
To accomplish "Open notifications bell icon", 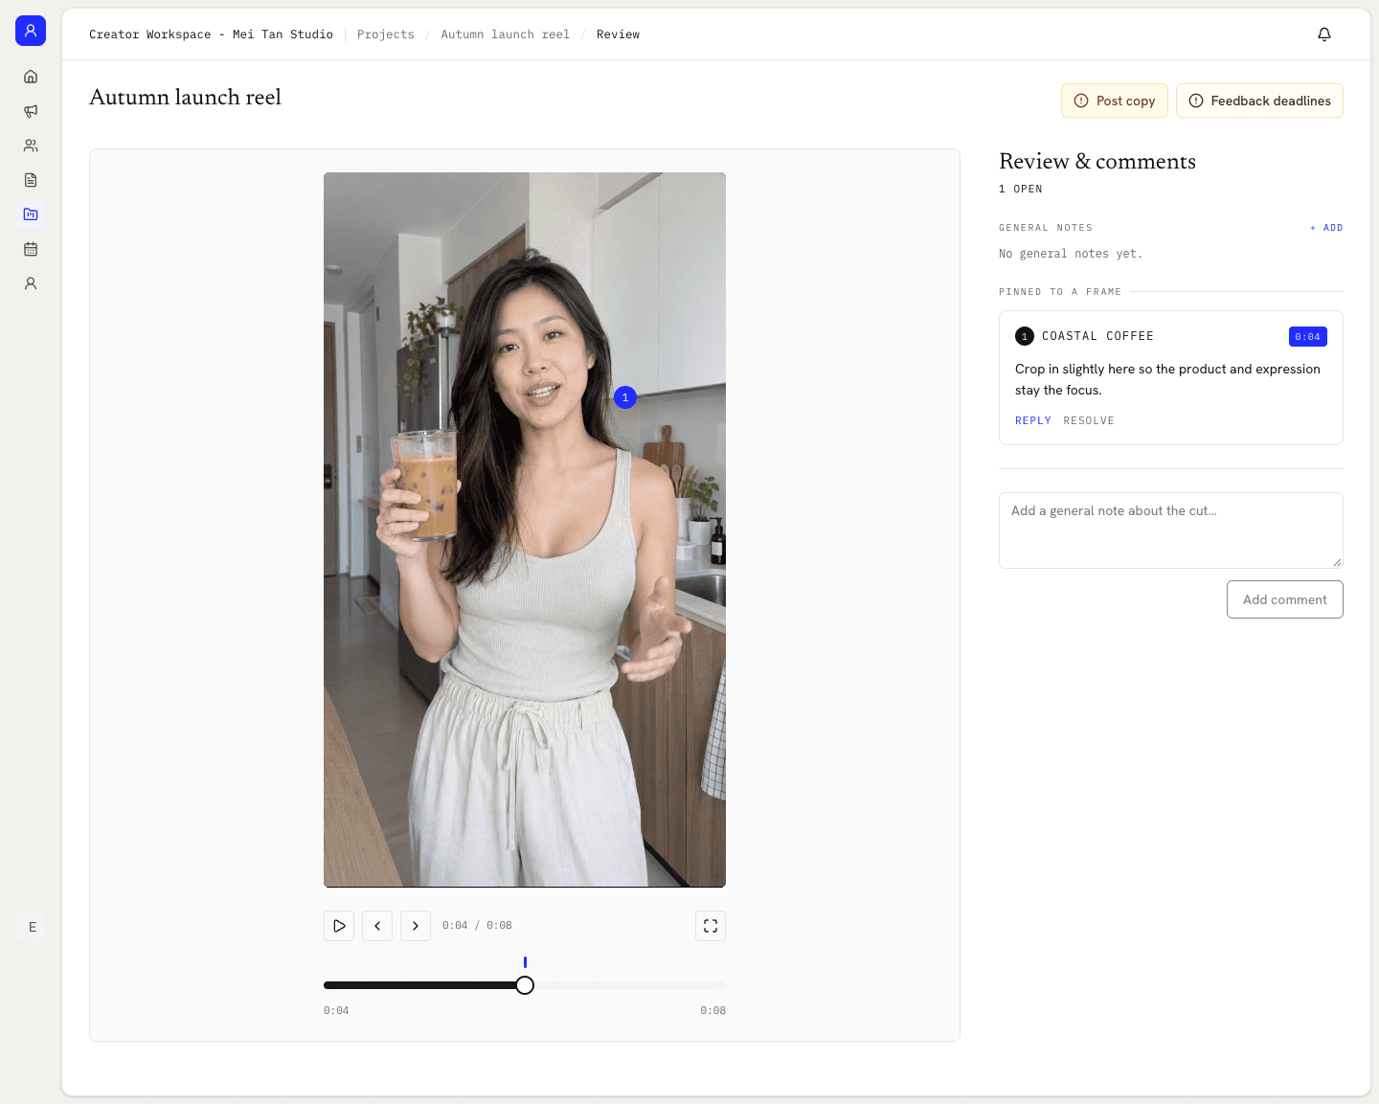I will [1324, 34].
